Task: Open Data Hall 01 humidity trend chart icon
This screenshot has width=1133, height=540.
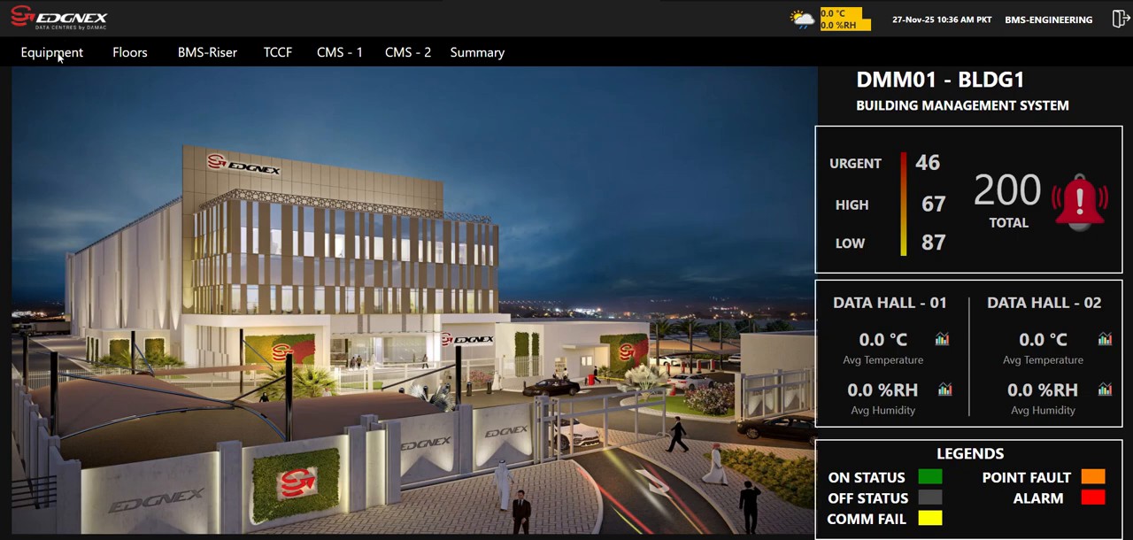Action: tap(944, 390)
